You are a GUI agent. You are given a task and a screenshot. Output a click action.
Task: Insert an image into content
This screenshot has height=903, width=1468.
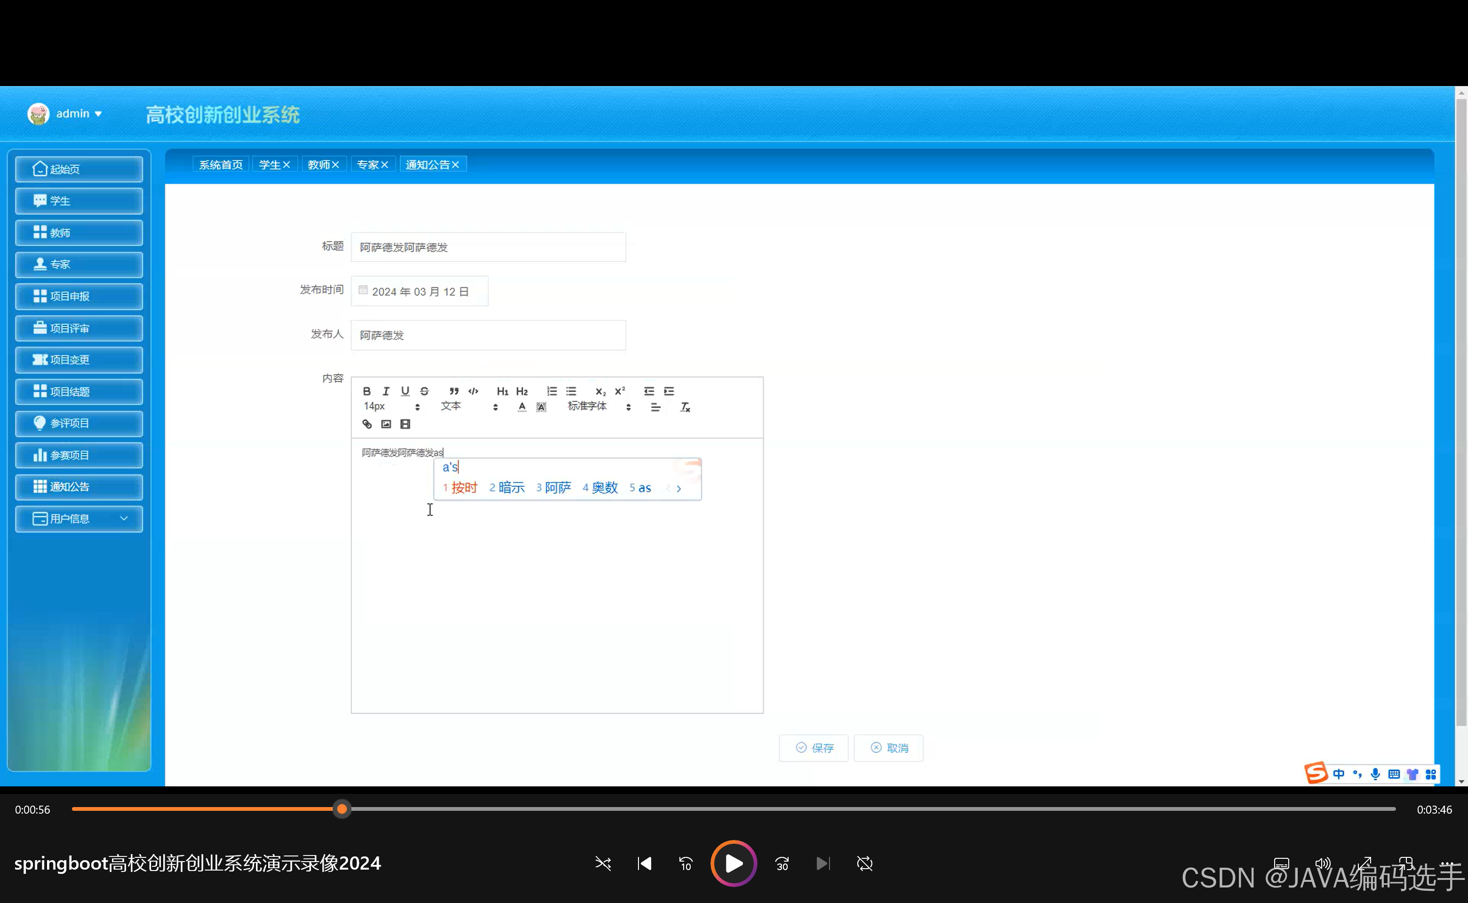(x=386, y=424)
